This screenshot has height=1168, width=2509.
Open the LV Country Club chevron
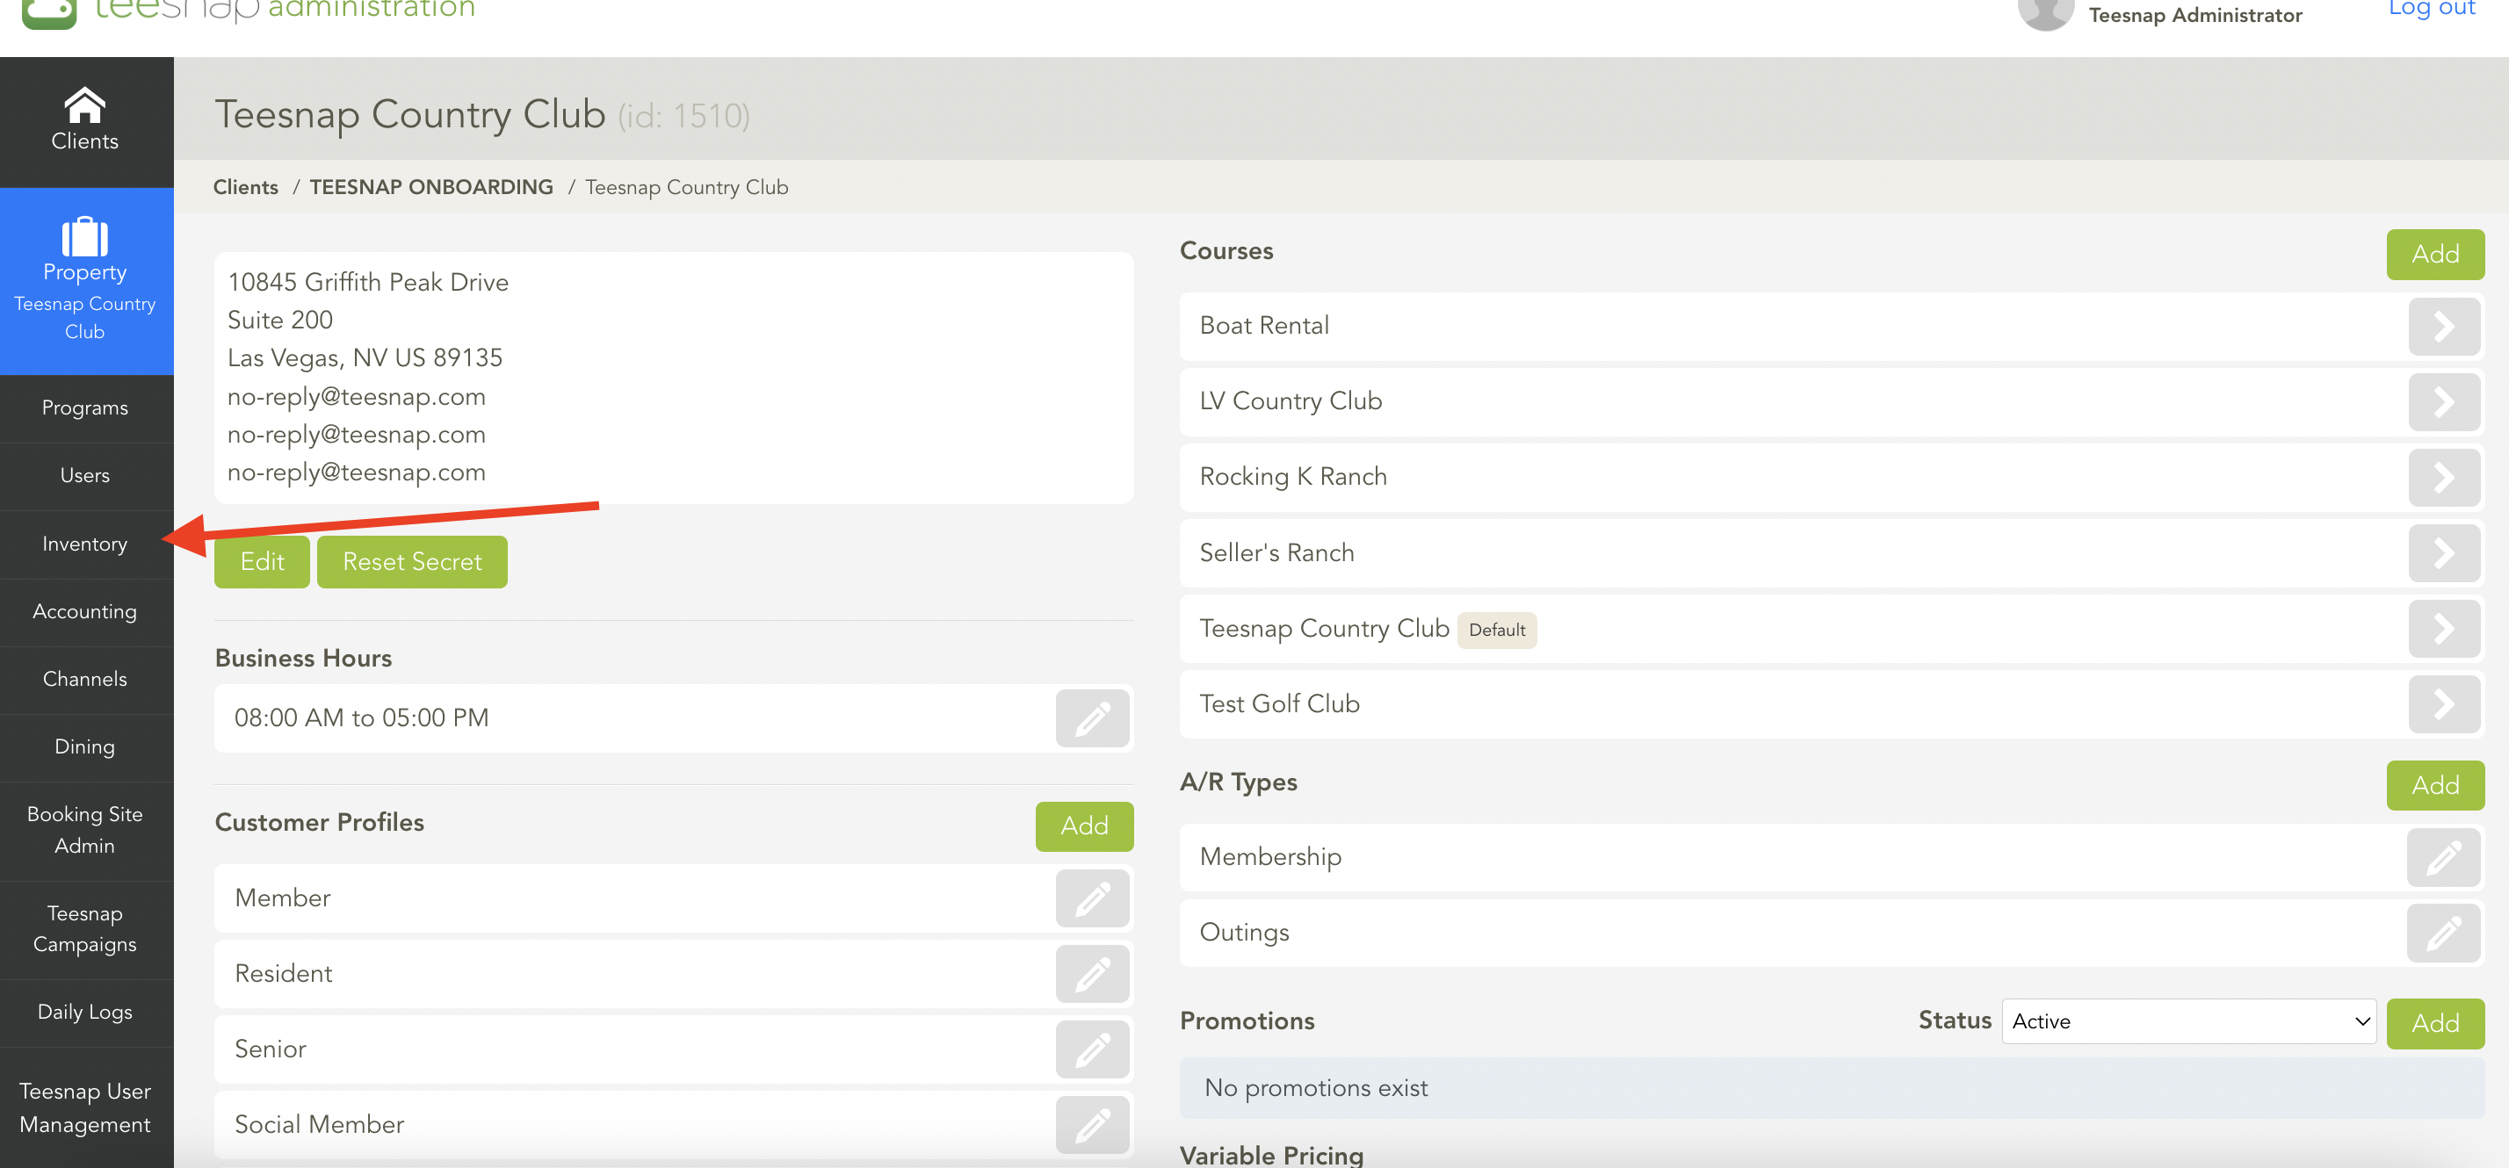(2444, 402)
